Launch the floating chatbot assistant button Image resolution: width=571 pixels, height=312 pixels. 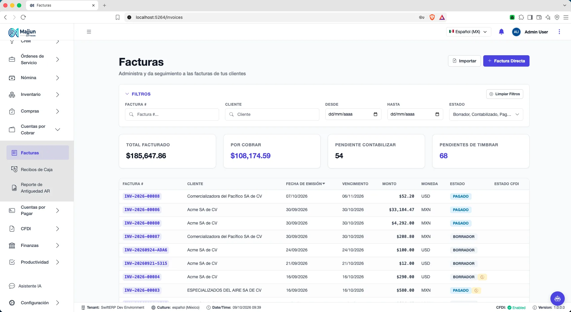point(558,298)
